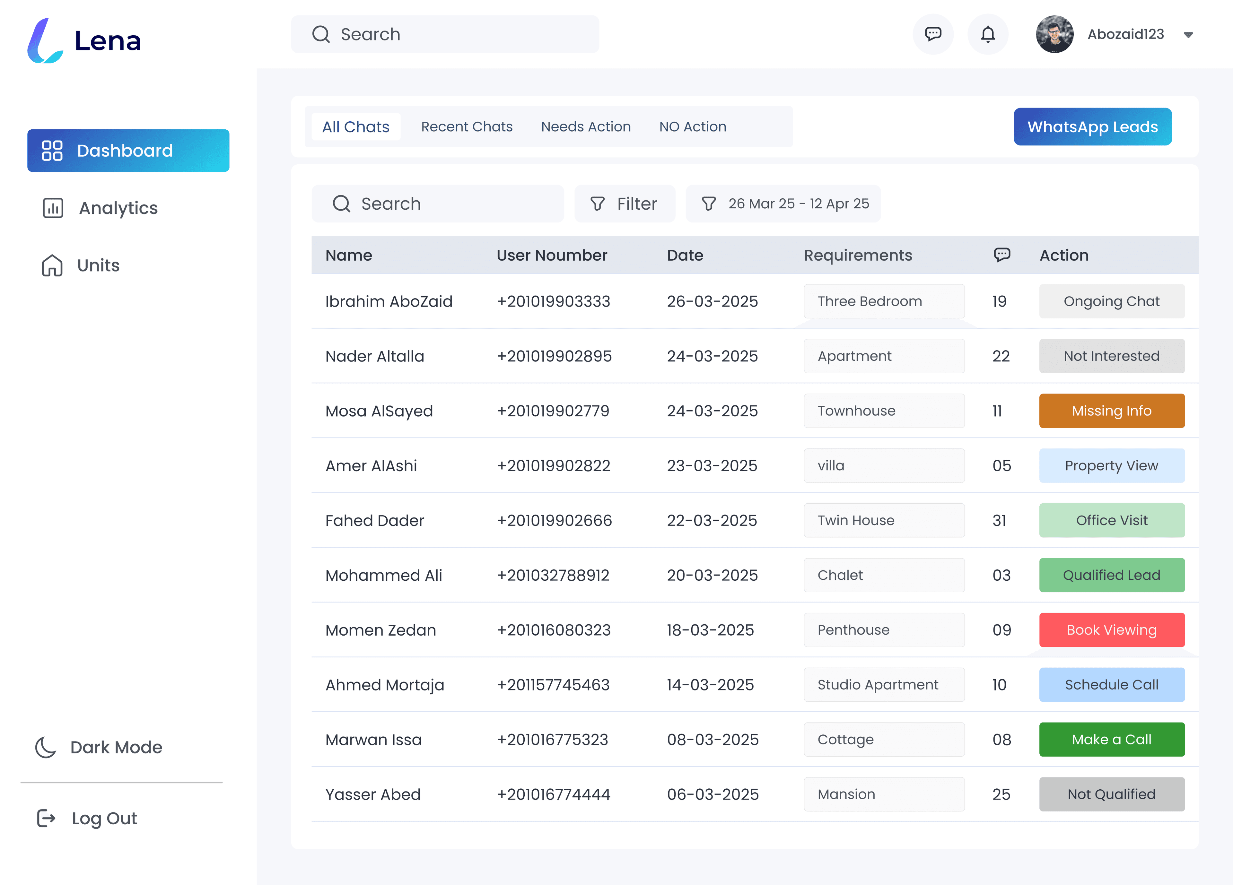Click the orange Missing Info badge

coord(1112,411)
